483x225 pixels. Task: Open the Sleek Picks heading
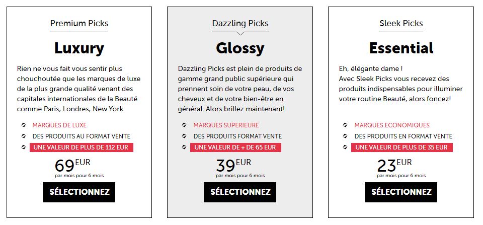(x=401, y=24)
